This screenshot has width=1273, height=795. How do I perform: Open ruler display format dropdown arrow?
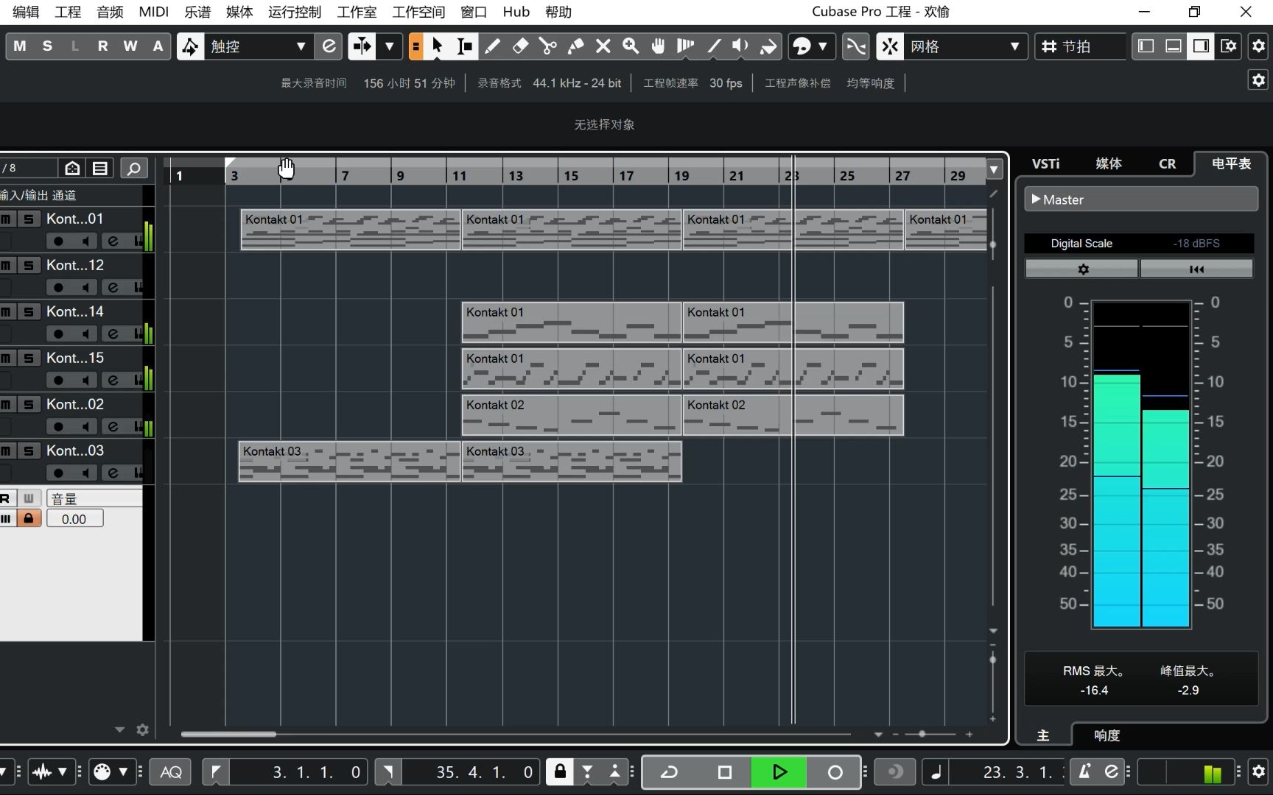pos(994,170)
